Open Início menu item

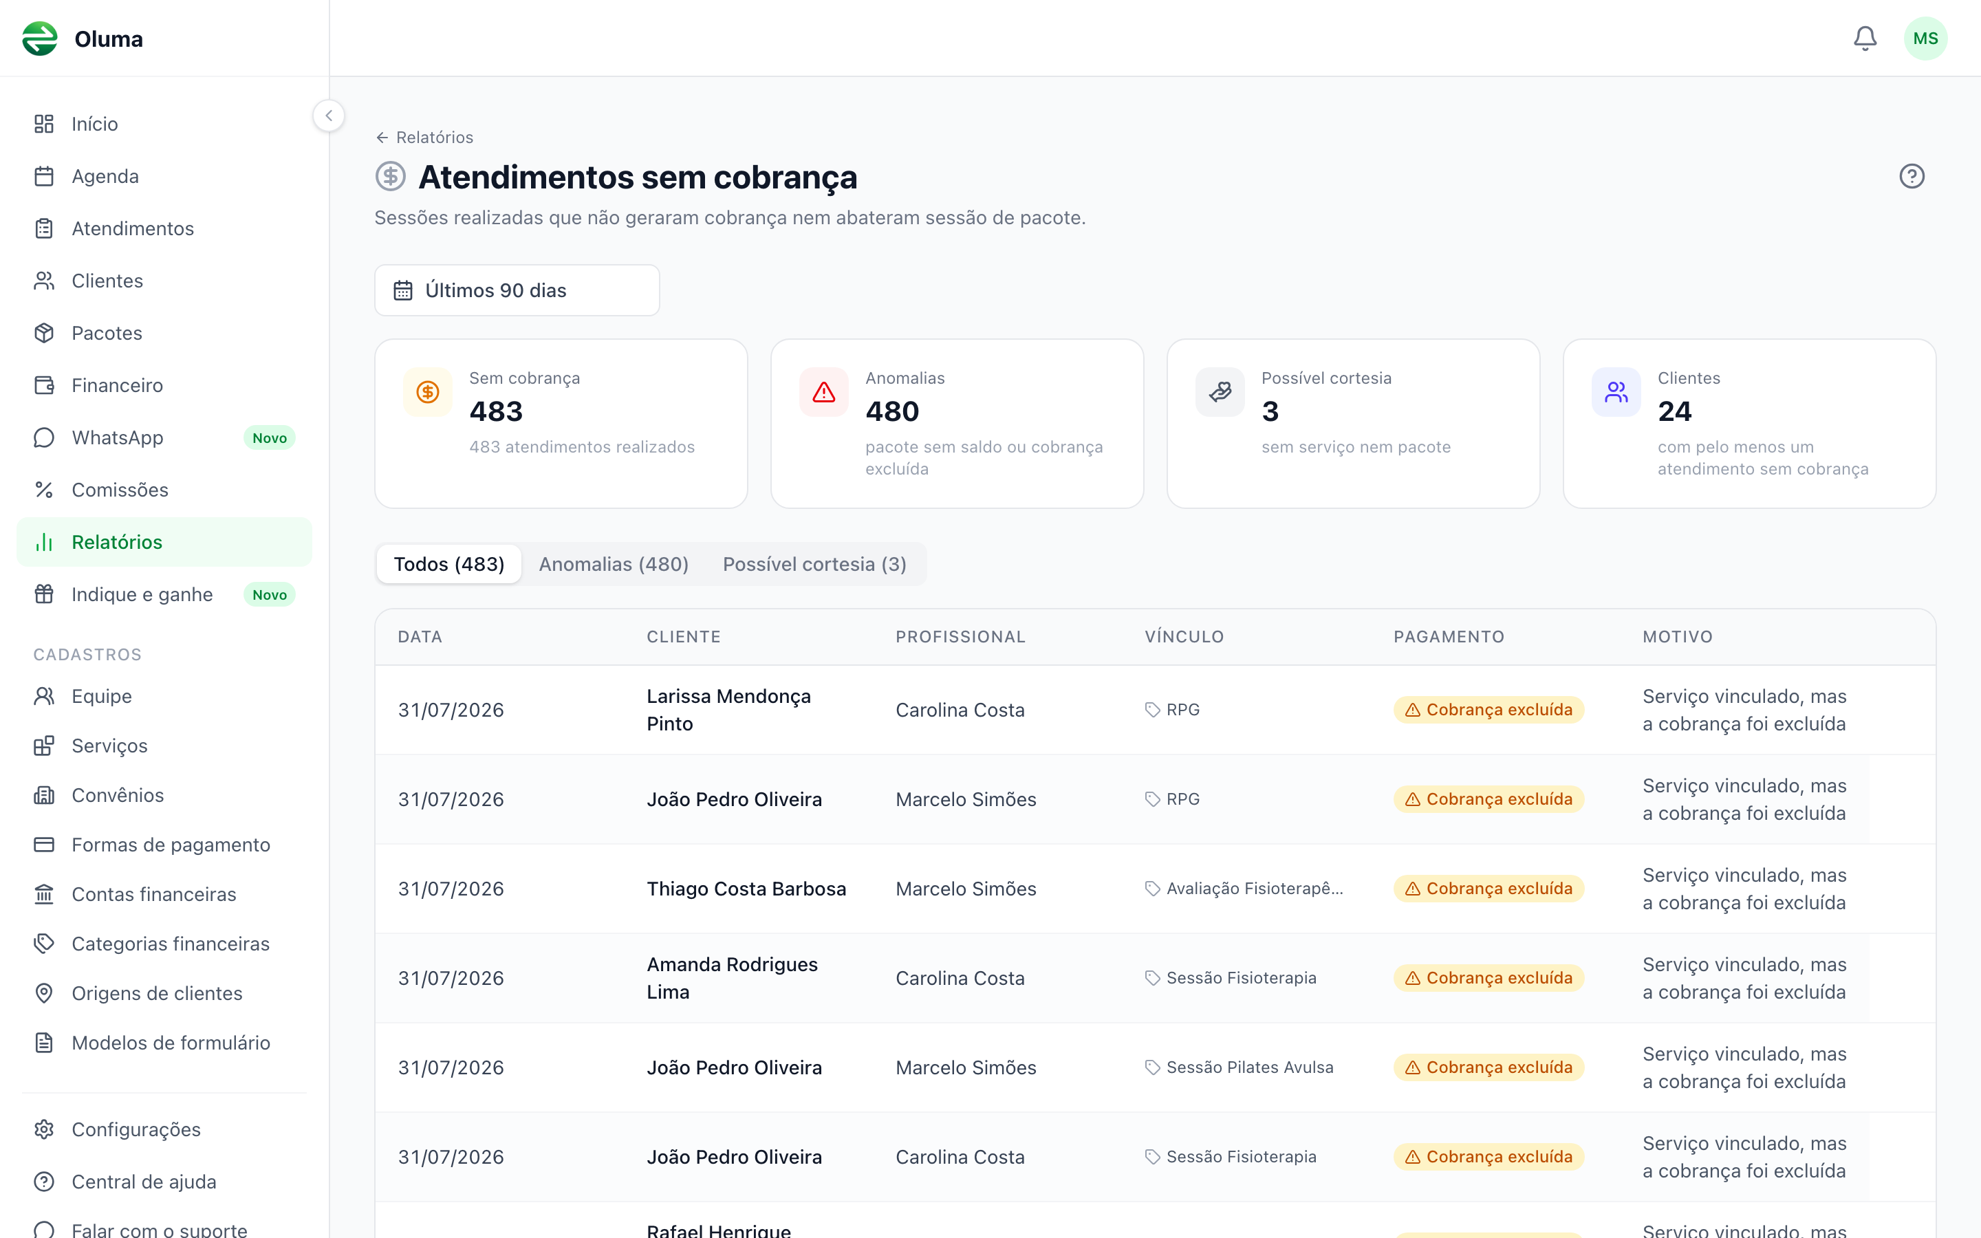point(164,124)
